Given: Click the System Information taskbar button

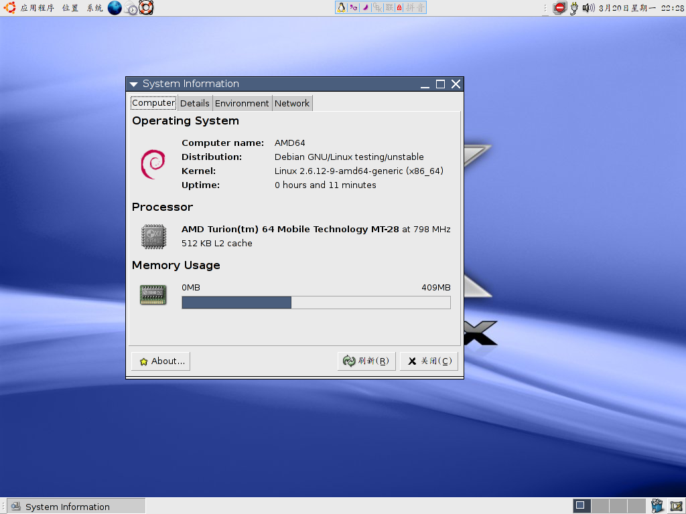Looking at the screenshot, I should click(x=76, y=506).
